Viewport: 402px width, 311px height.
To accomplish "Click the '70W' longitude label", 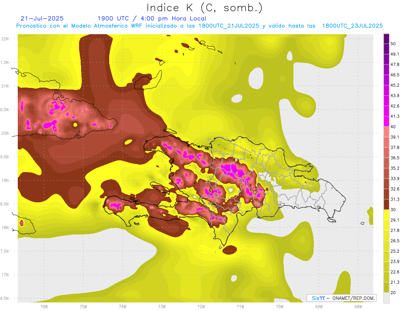I will (280, 306).
